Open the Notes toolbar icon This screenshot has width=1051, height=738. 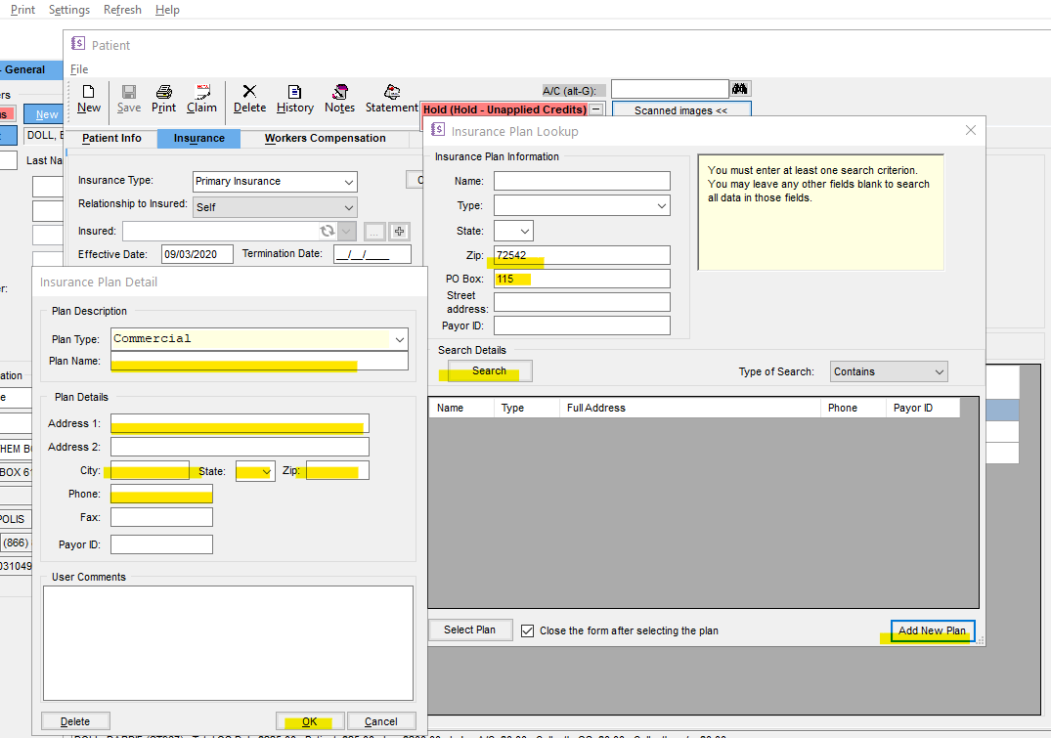tap(340, 99)
